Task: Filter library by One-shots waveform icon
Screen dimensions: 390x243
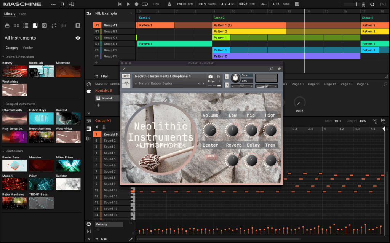Action: tap(63, 26)
